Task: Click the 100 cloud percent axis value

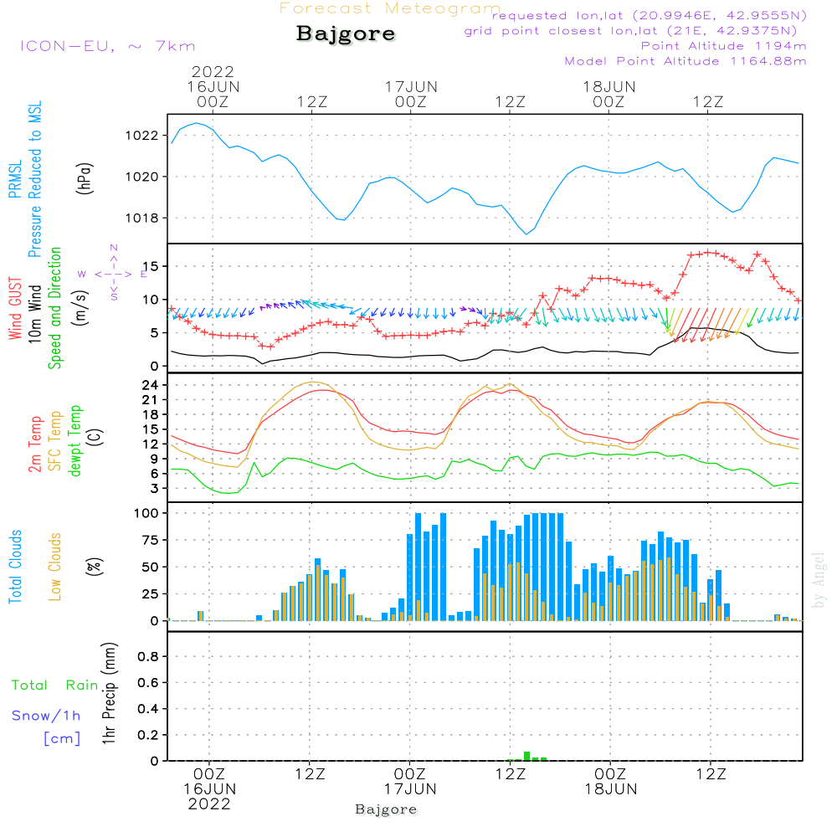Action: (146, 514)
